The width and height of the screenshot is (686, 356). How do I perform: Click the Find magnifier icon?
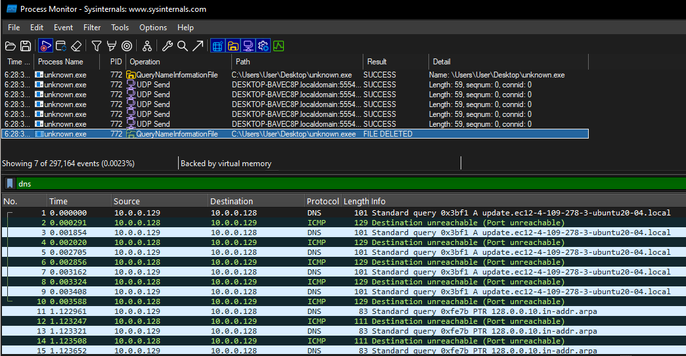(183, 46)
